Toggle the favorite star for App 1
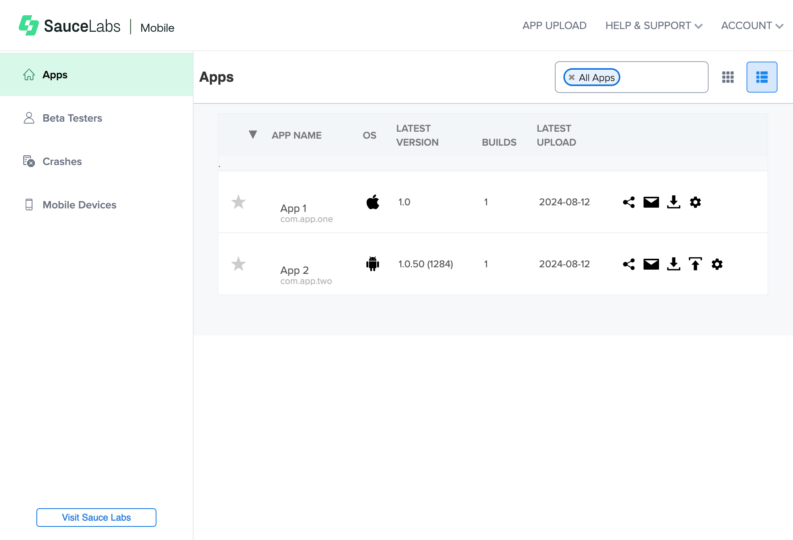 [x=239, y=202]
